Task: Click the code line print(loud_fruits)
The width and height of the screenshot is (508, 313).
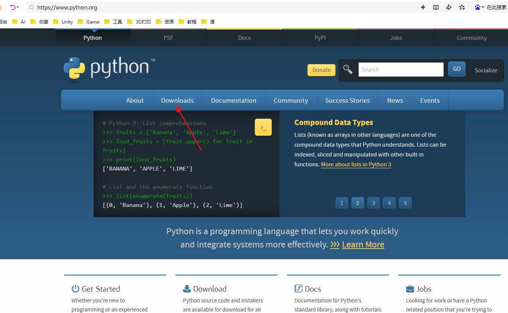Action: pyautogui.click(x=139, y=160)
